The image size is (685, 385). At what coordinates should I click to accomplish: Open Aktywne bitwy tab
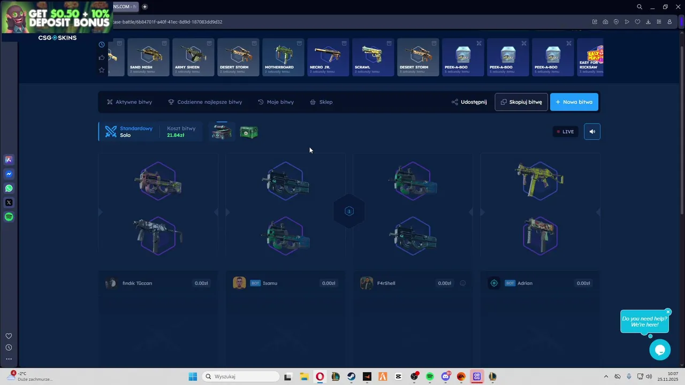coord(129,102)
